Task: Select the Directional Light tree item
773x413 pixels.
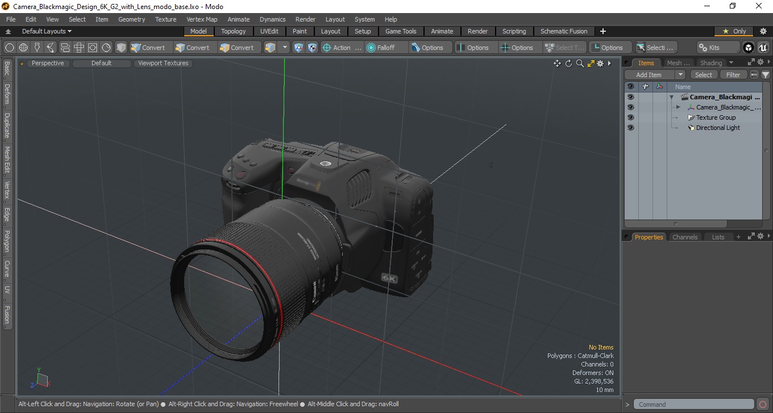Action: 718,128
